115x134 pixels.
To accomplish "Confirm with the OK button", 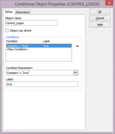I will click(100, 12).
